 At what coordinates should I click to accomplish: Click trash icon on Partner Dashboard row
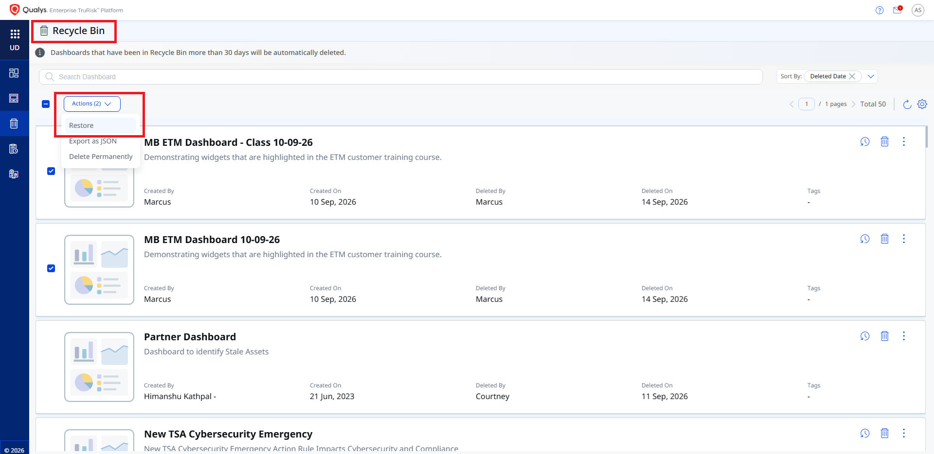[885, 336]
